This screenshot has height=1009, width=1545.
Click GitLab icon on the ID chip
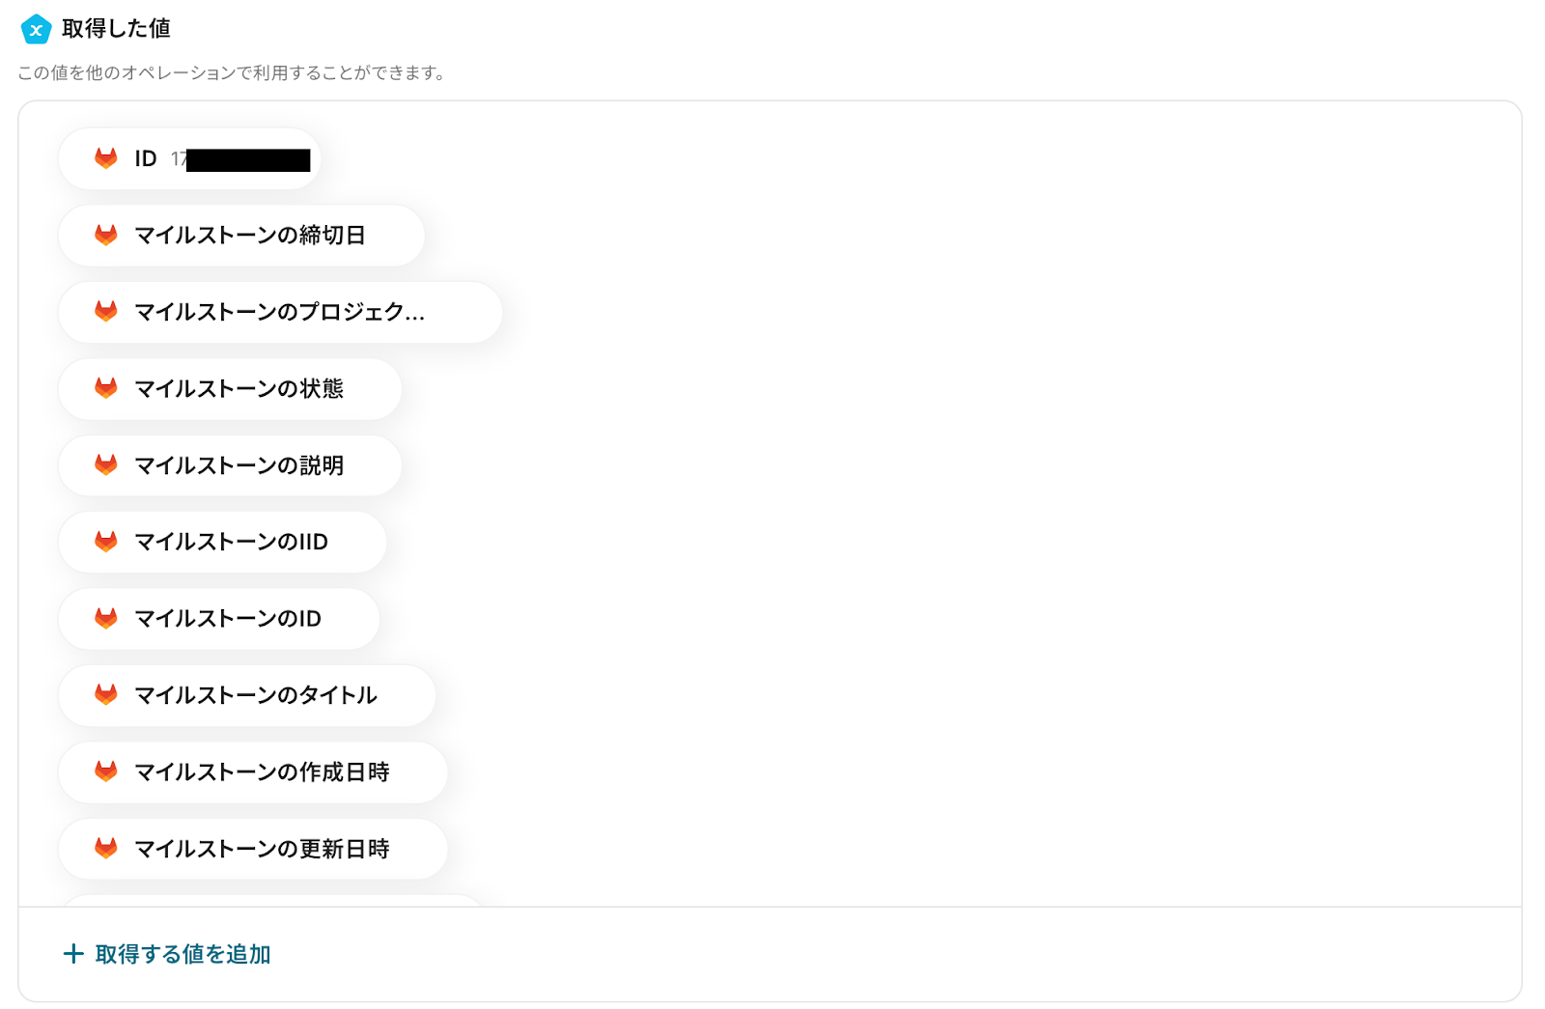pyautogui.click(x=106, y=158)
